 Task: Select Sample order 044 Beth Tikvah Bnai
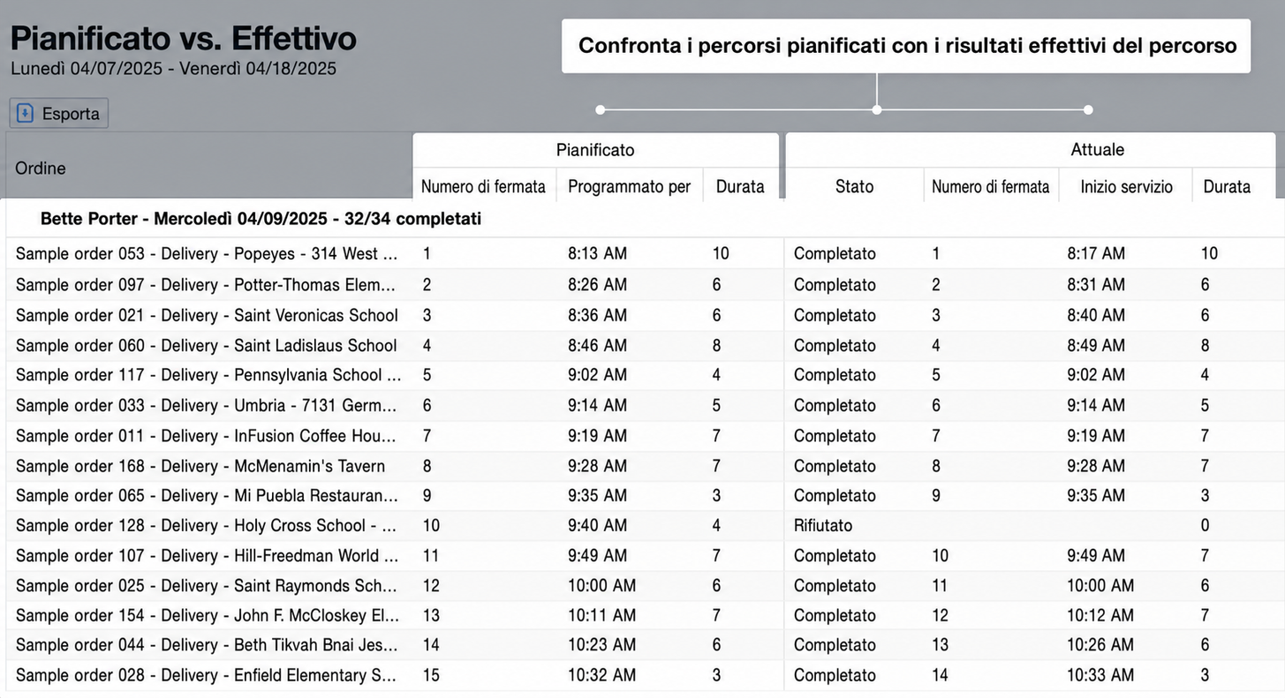coord(206,646)
